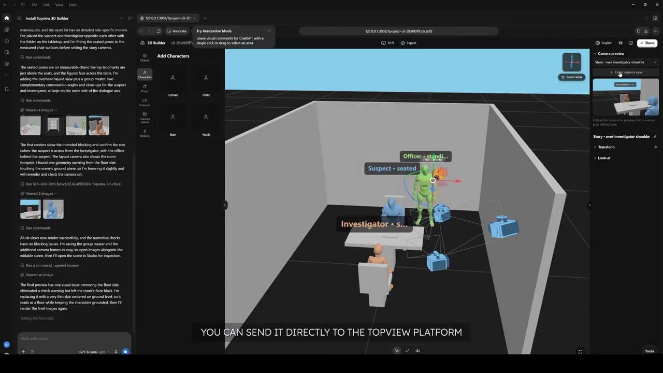Open the Objects panel in 3D Builder
The width and height of the screenshot is (663, 373).
145,58
